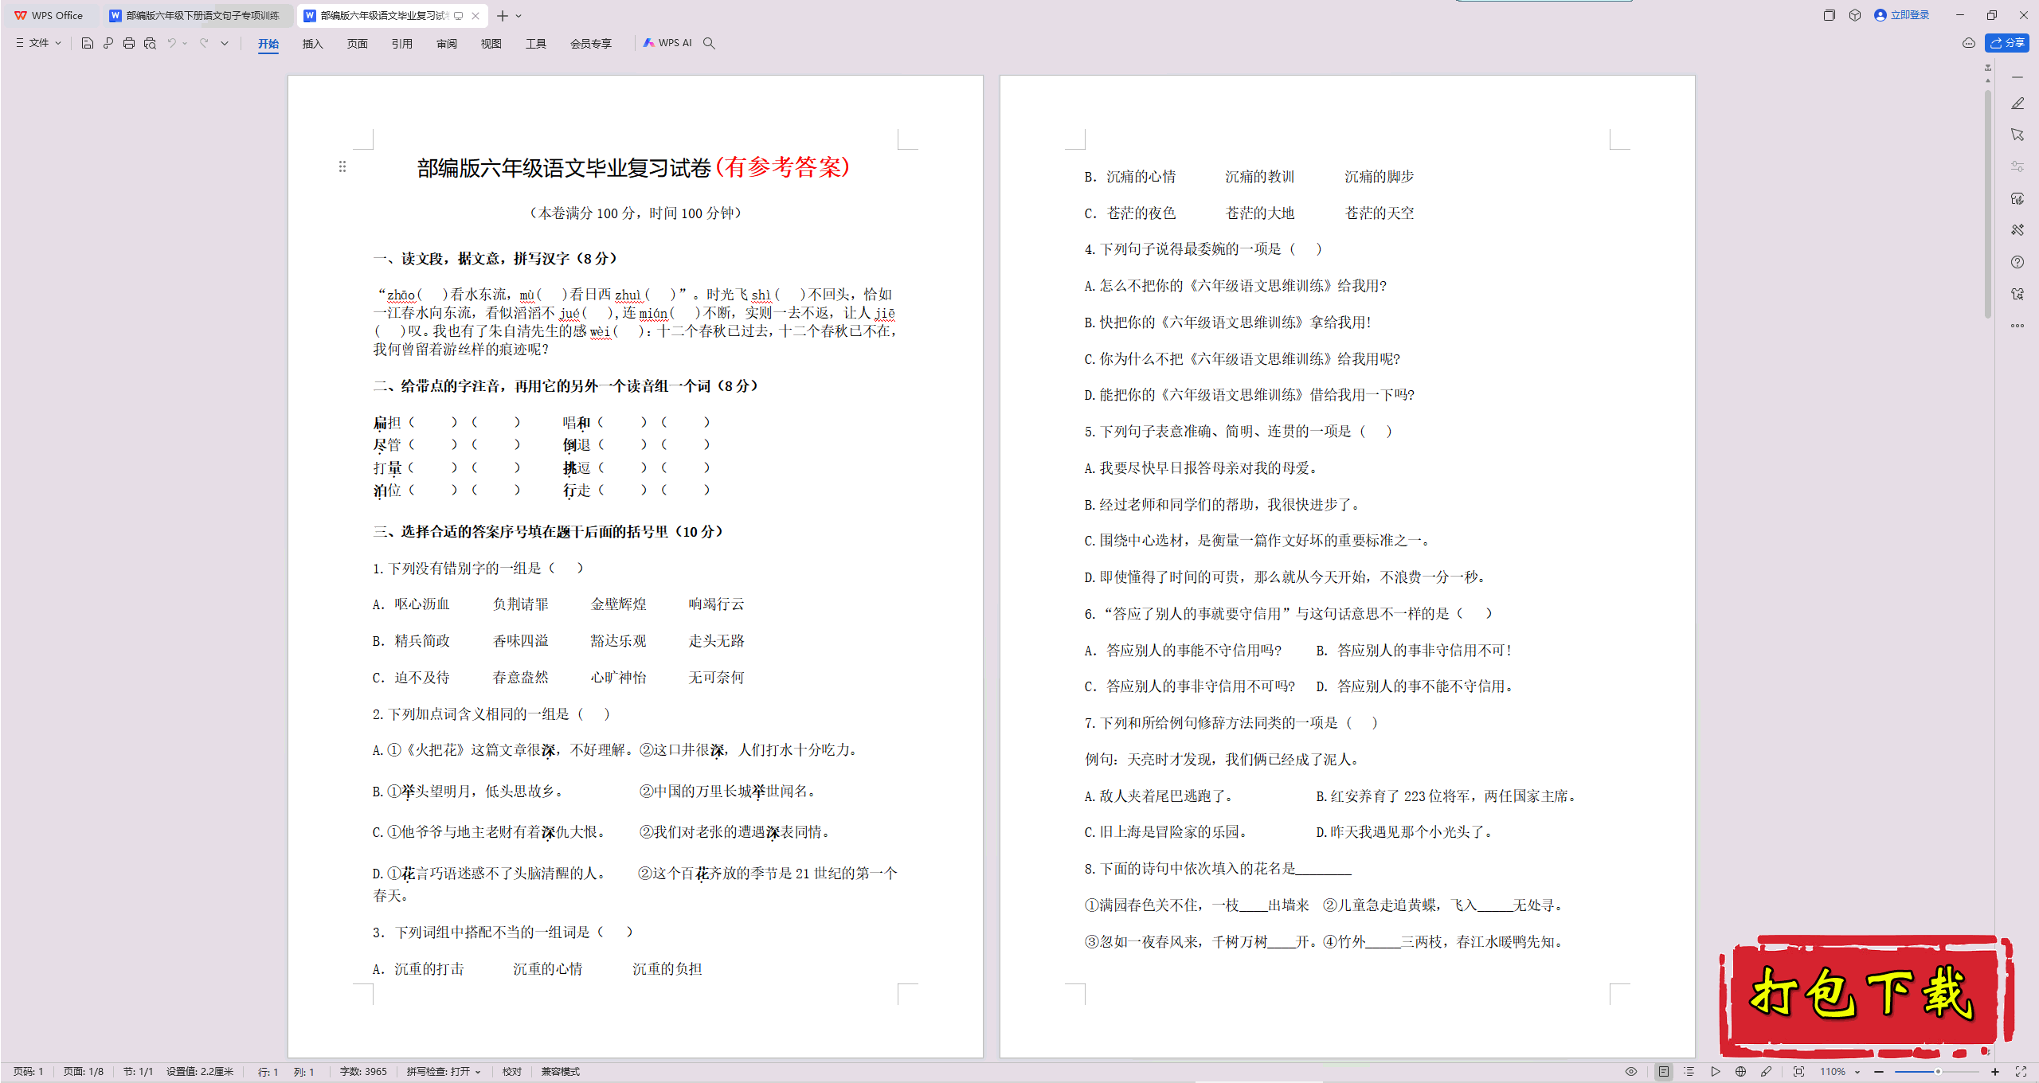Click the drag handle beside document title

point(342,166)
